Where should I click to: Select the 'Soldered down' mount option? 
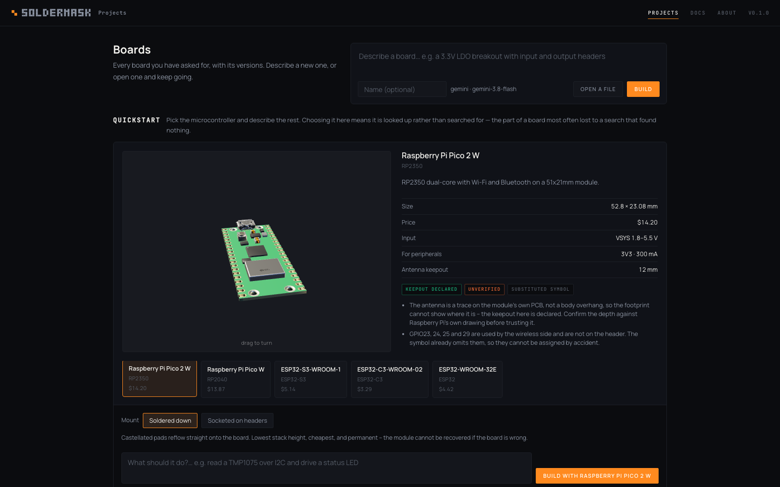(x=170, y=421)
